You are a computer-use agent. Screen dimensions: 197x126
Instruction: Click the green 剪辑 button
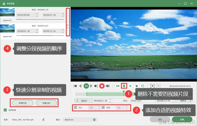point(182,119)
